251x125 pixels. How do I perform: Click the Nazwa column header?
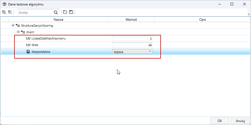pyautogui.click(x=59, y=20)
